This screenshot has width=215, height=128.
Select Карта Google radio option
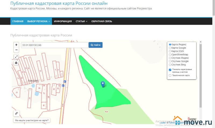click(170, 48)
